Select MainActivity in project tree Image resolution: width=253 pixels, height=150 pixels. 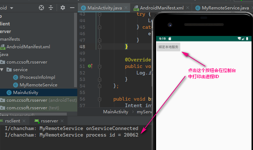25,93
